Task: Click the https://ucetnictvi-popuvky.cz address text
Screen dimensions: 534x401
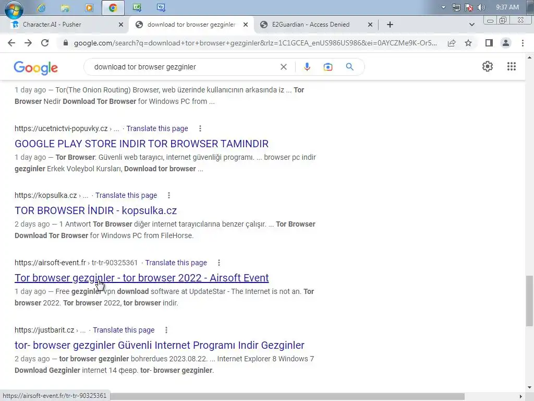Action: click(61, 128)
